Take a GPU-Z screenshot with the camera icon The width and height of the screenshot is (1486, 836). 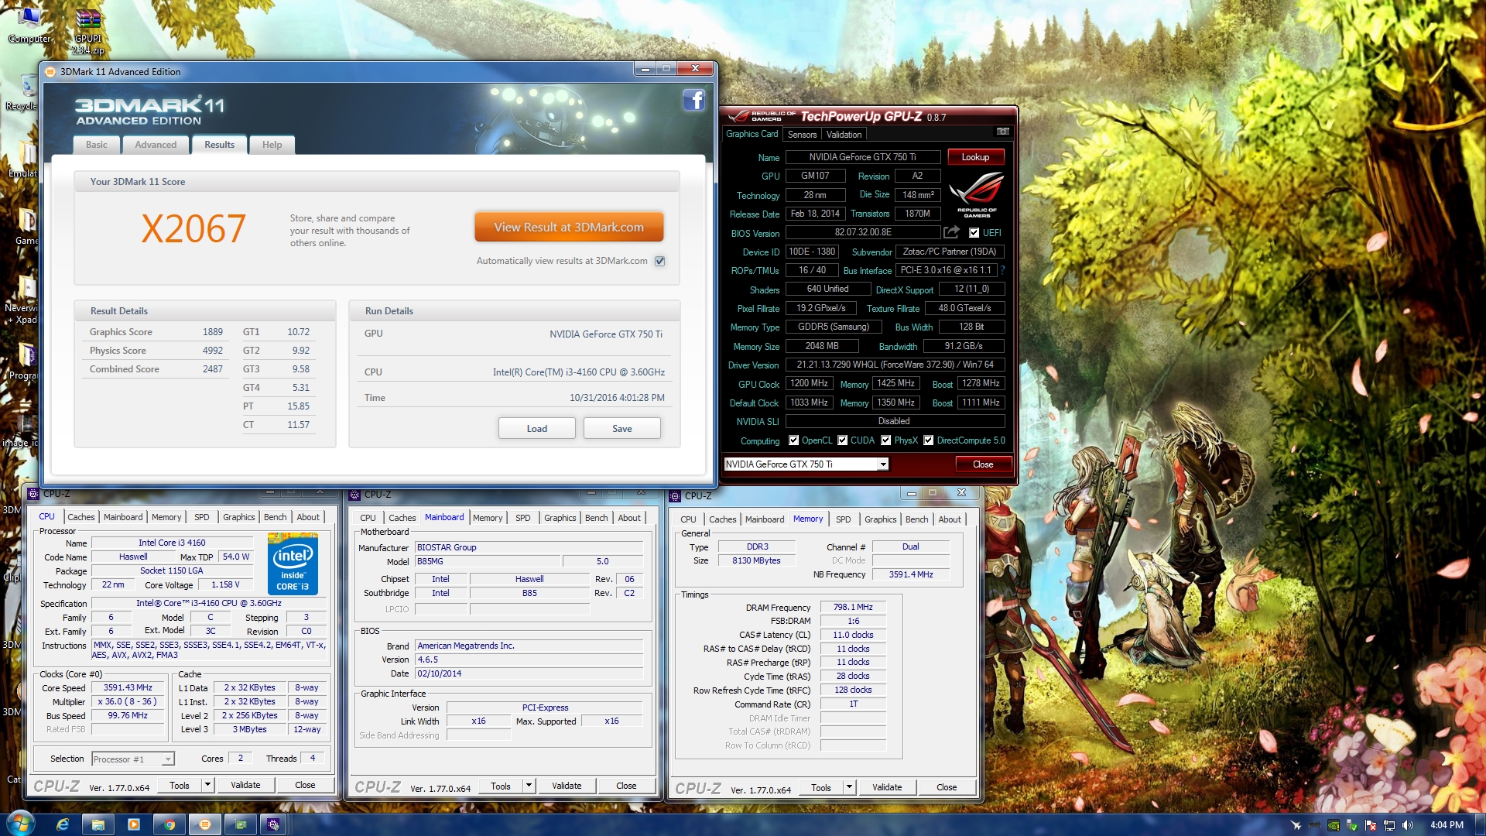pyautogui.click(x=1003, y=132)
